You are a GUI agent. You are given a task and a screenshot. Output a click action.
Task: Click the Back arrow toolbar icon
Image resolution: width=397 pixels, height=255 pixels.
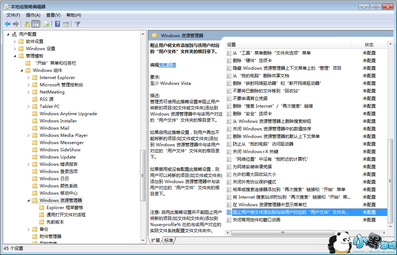point(8,24)
